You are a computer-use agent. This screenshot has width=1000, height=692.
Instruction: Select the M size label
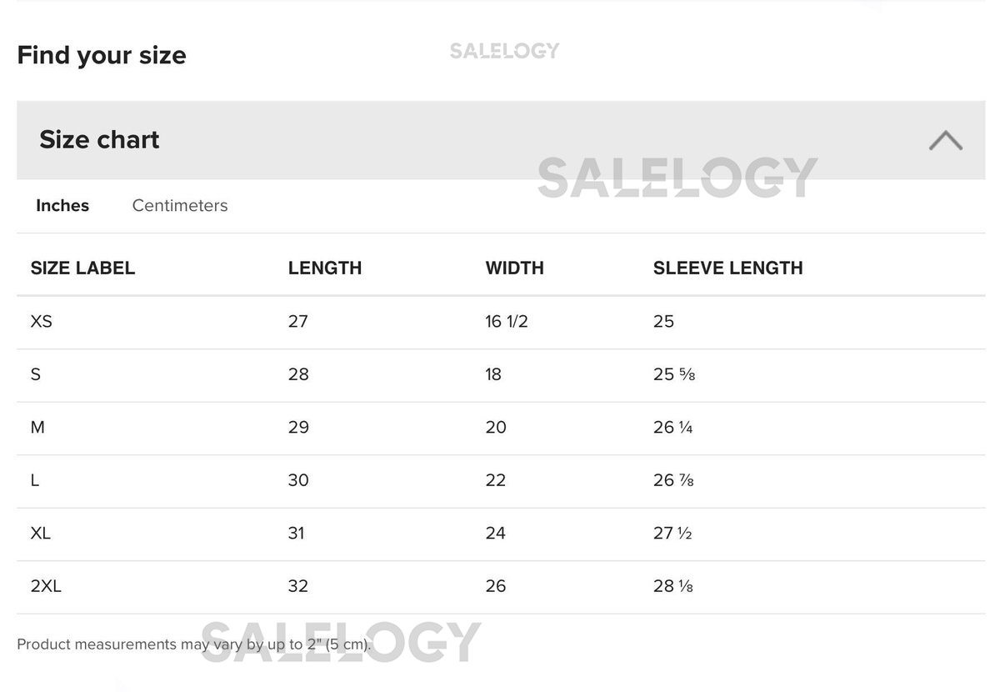click(37, 428)
